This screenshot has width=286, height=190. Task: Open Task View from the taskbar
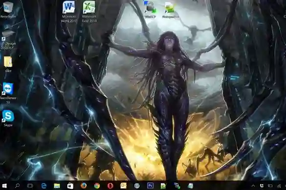[30, 186]
